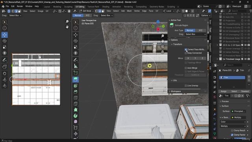Toggle Clamp Result checkbox
This screenshot has height=142, width=252.
pos(232,131)
